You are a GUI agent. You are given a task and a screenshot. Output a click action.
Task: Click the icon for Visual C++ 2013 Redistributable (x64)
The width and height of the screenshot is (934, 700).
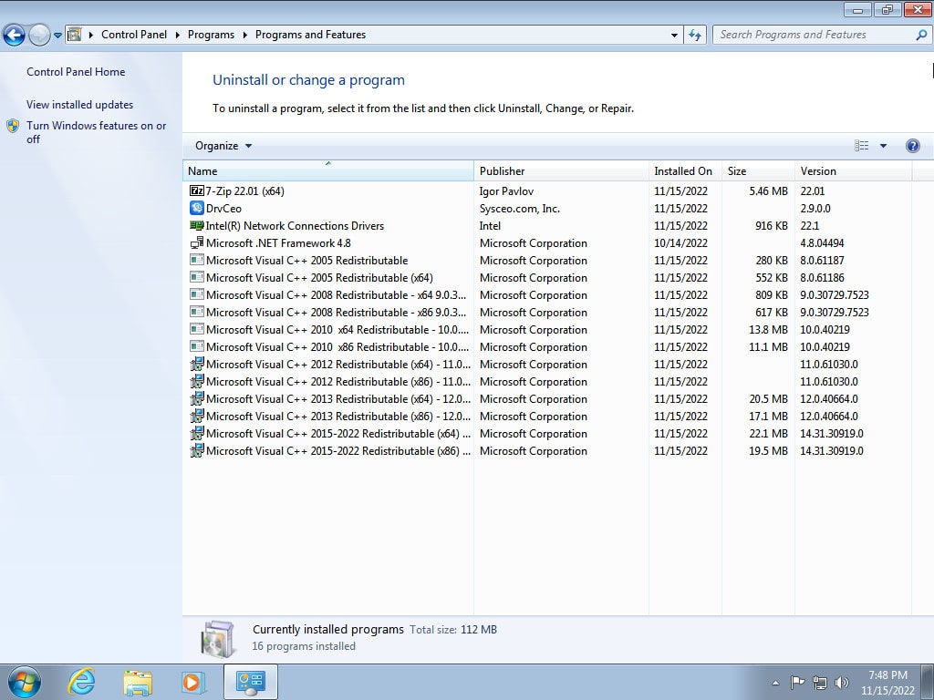coord(197,398)
